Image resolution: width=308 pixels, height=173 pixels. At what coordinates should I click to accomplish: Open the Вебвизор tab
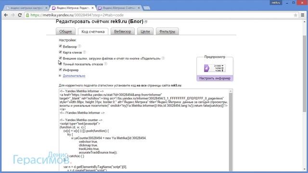pos(123,31)
